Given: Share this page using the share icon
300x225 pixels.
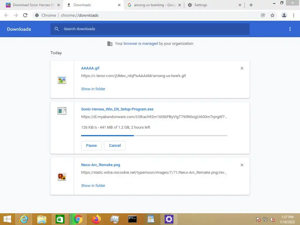Looking at the screenshot, I should click(263, 15).
